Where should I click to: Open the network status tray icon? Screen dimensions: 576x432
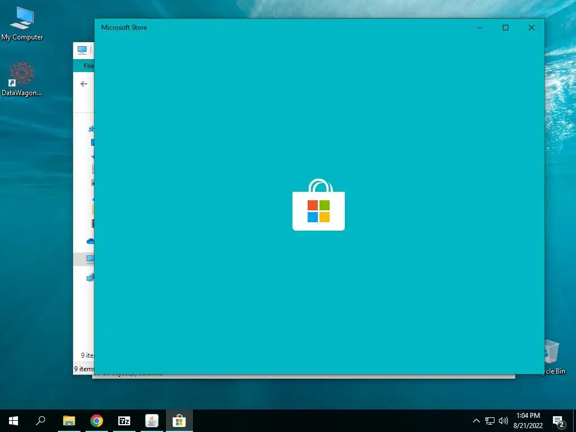[490, 421]
